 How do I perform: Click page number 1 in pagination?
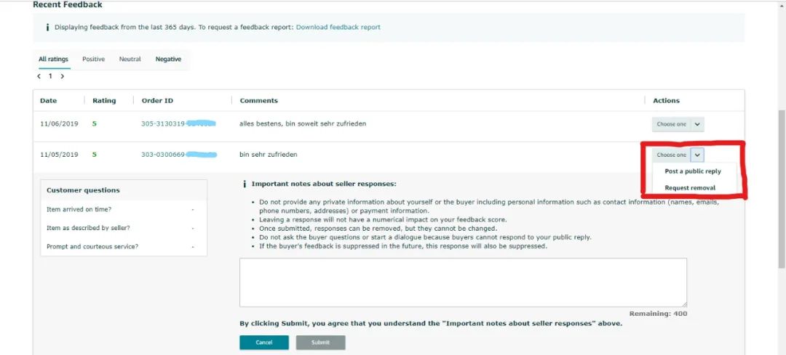(x=51, y=76)
